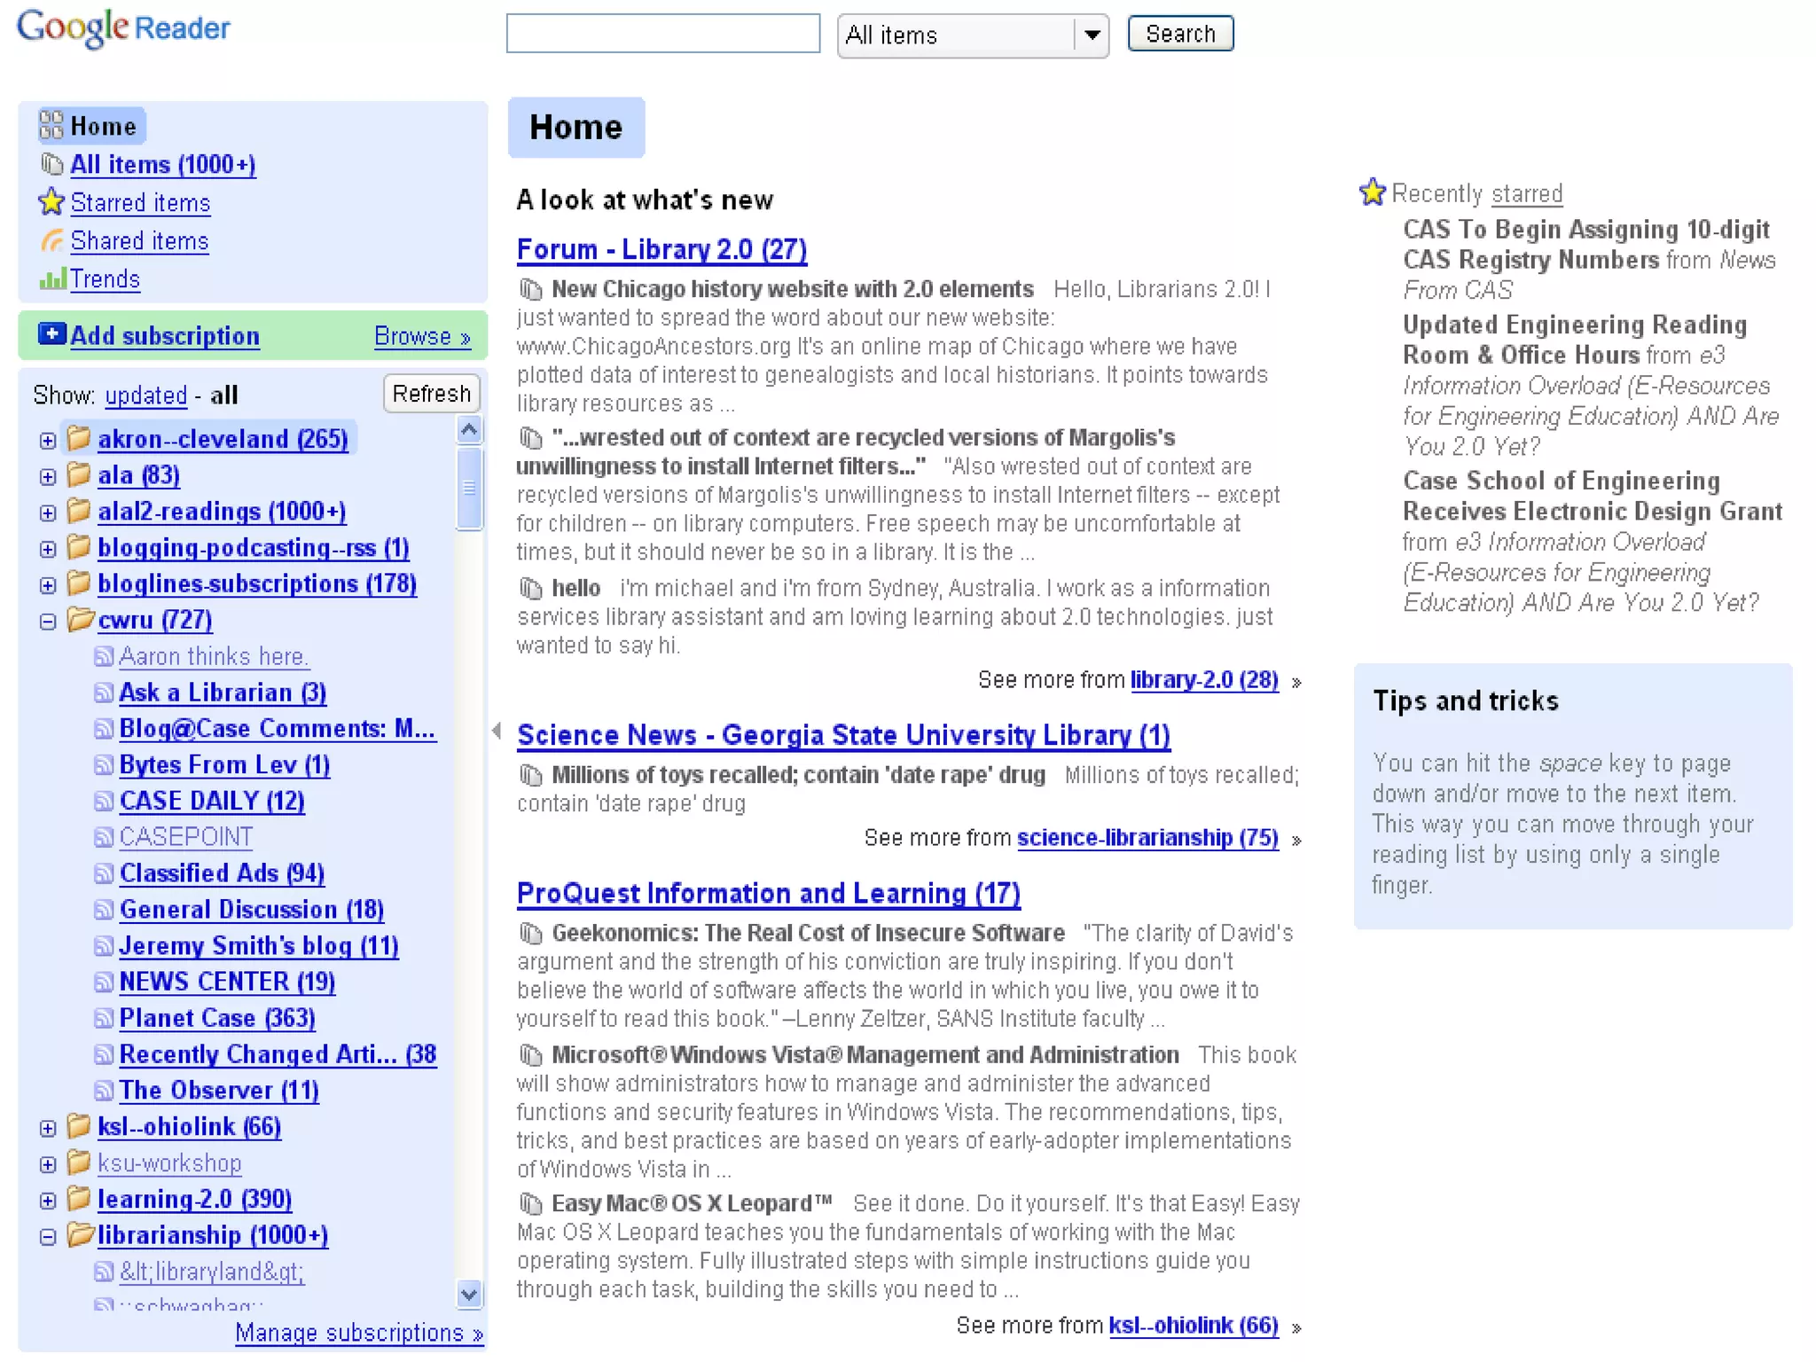Click the blue plus Add subscription icon

tap(51, 334)
